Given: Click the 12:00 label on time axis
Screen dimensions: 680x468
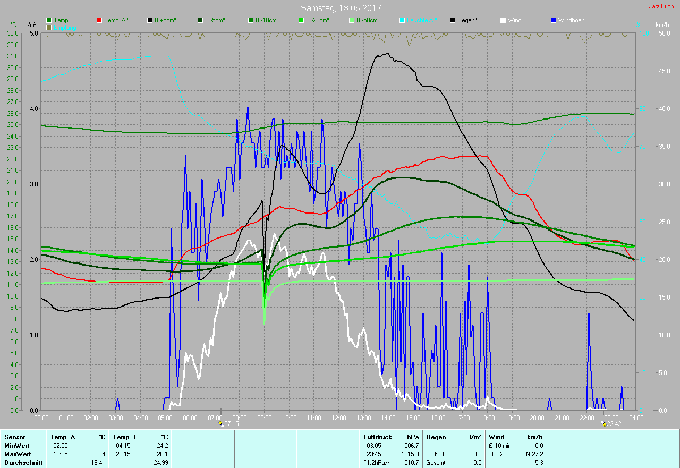Looking at the screenshot, I should click(x=338, y=418).
